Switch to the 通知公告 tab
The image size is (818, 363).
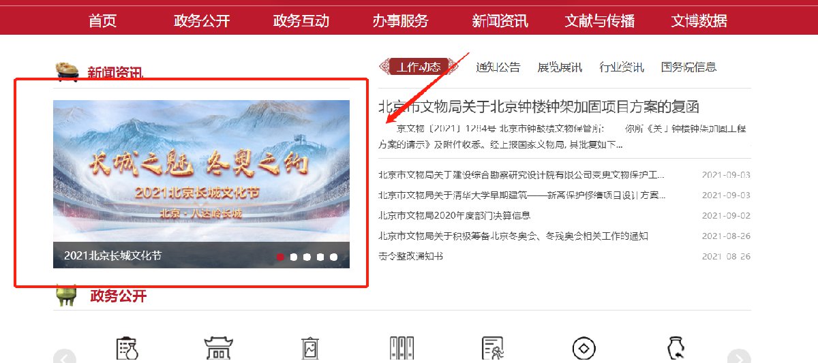tap(498, 67)
